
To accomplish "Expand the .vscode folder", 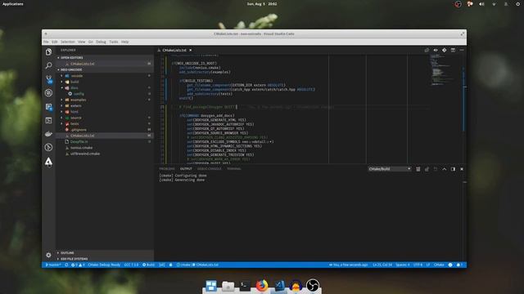I will tap(105, 76).
